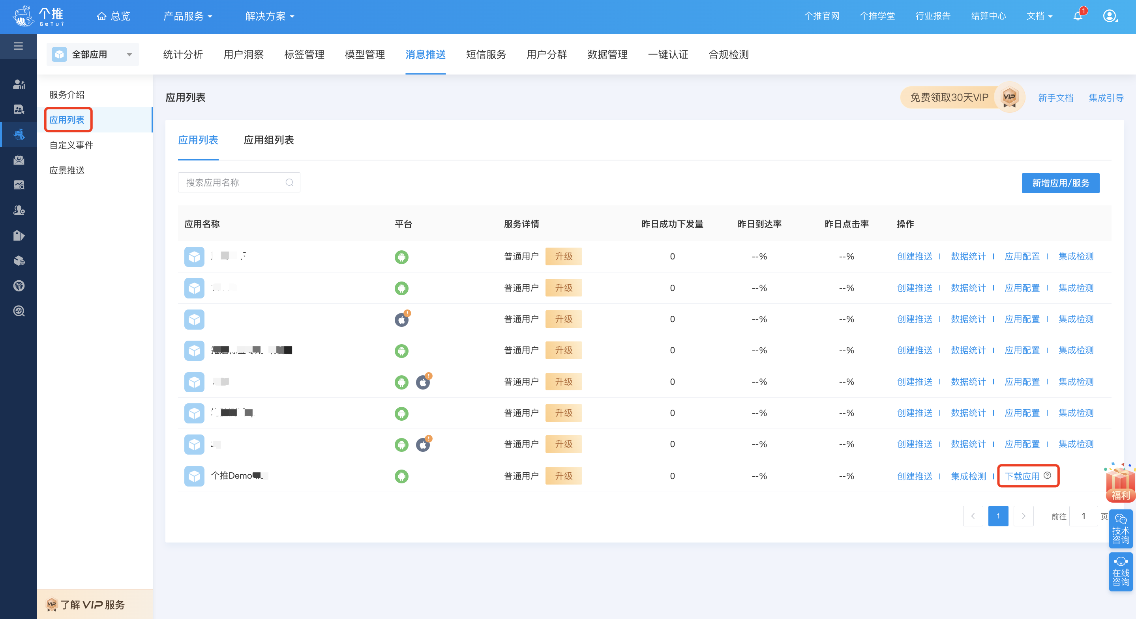Image resolution: width=1136 pixels, height=619 pixels.
Task: Expand the 全部应用 app selector dropdown
Action: coord(93,55)
